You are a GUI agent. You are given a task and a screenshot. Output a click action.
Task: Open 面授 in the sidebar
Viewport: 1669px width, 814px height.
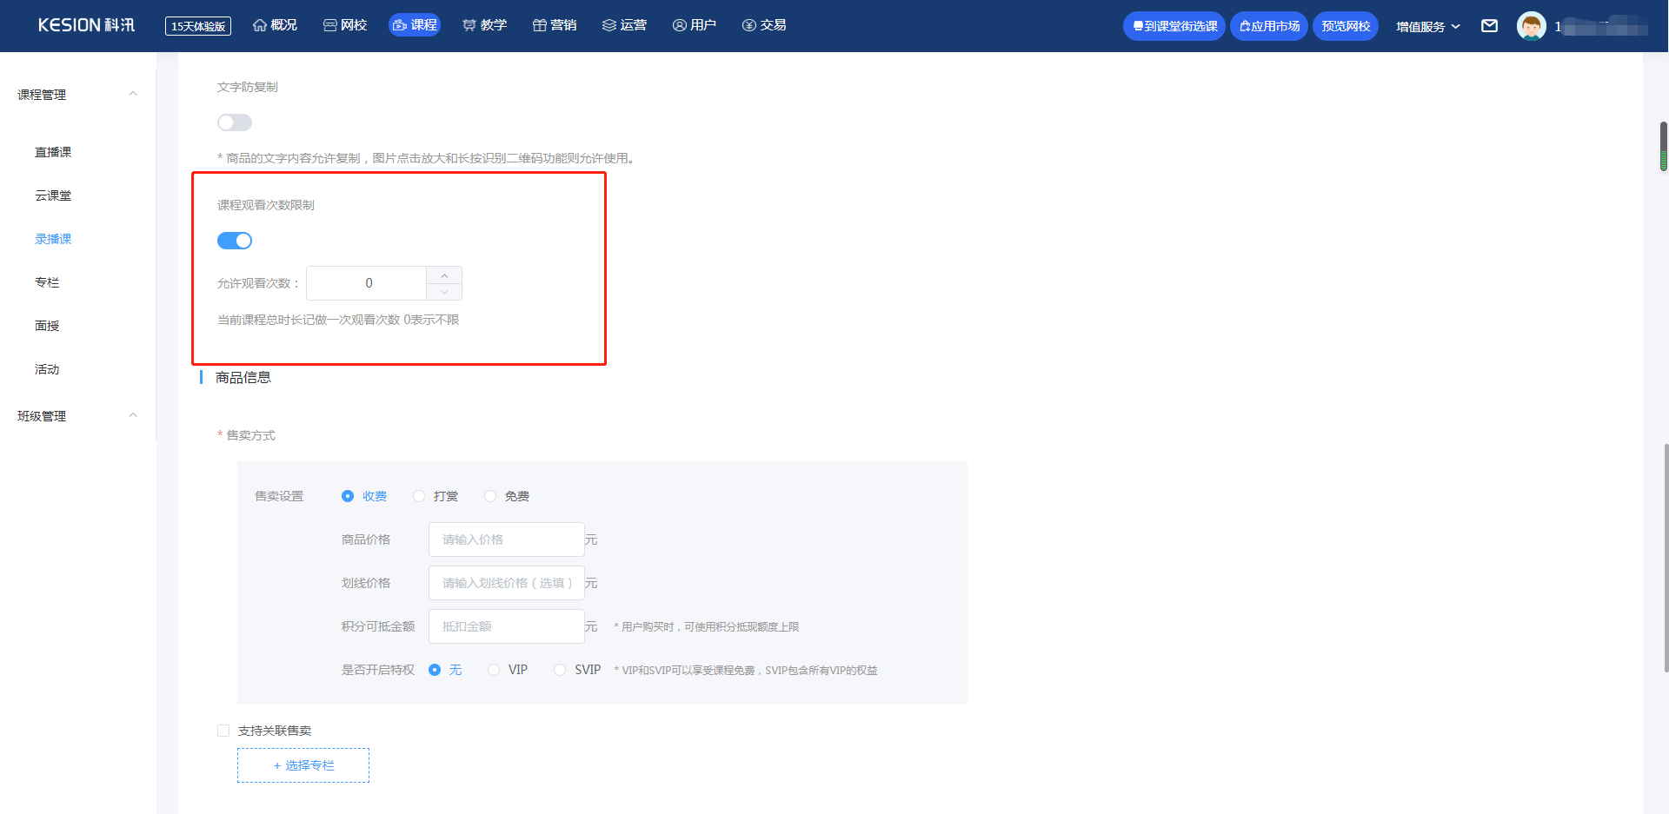[47, 326]
